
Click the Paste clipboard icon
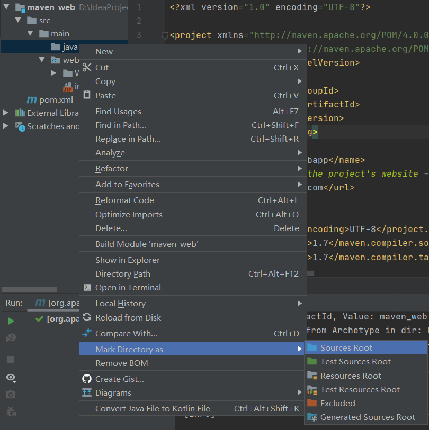(x=87, y=95)
